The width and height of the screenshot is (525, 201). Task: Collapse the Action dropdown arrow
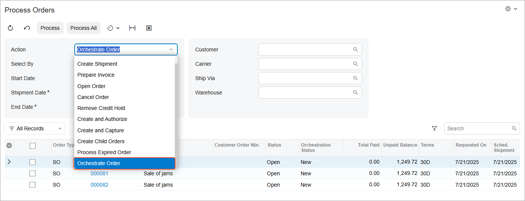tap(171, 49)
